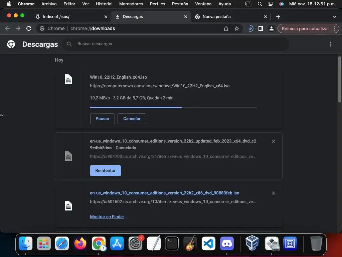Open Boot Camp Assistant from the dock
Viewport: 342px width, 257px height.
pos(272,243)
